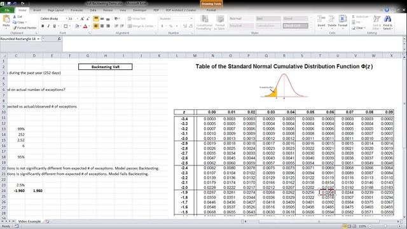407x229 pixels.
Task: Toggle Align Text Left
Action: point(96,26)
